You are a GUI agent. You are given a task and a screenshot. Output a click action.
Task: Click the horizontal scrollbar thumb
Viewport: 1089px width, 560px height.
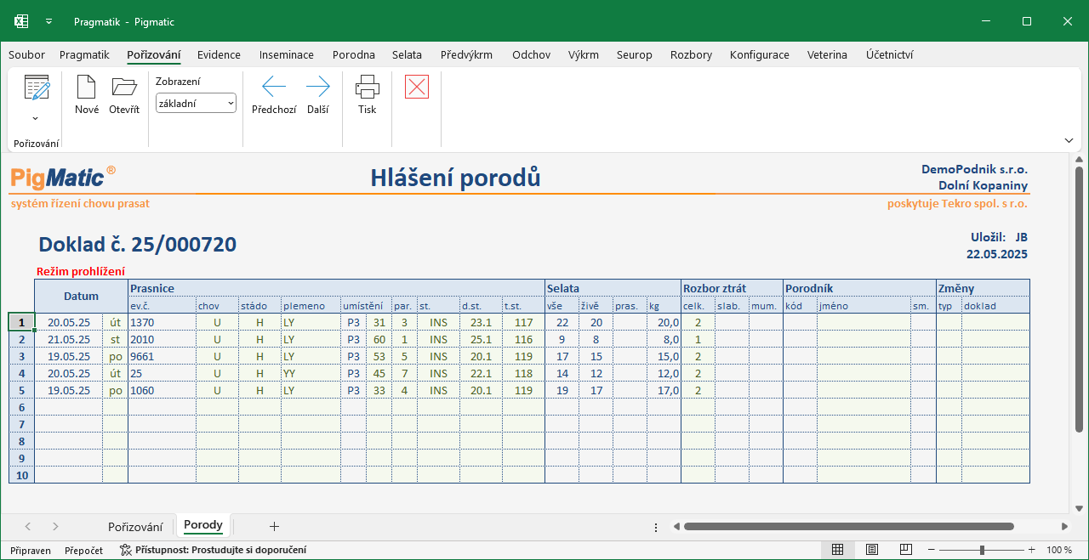[848, 527]
